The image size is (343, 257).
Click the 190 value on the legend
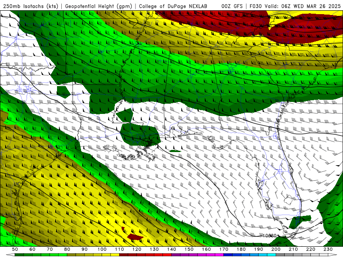click(x=259, y=249)
